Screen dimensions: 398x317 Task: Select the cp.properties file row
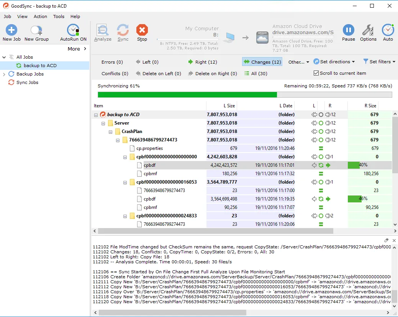149,148
